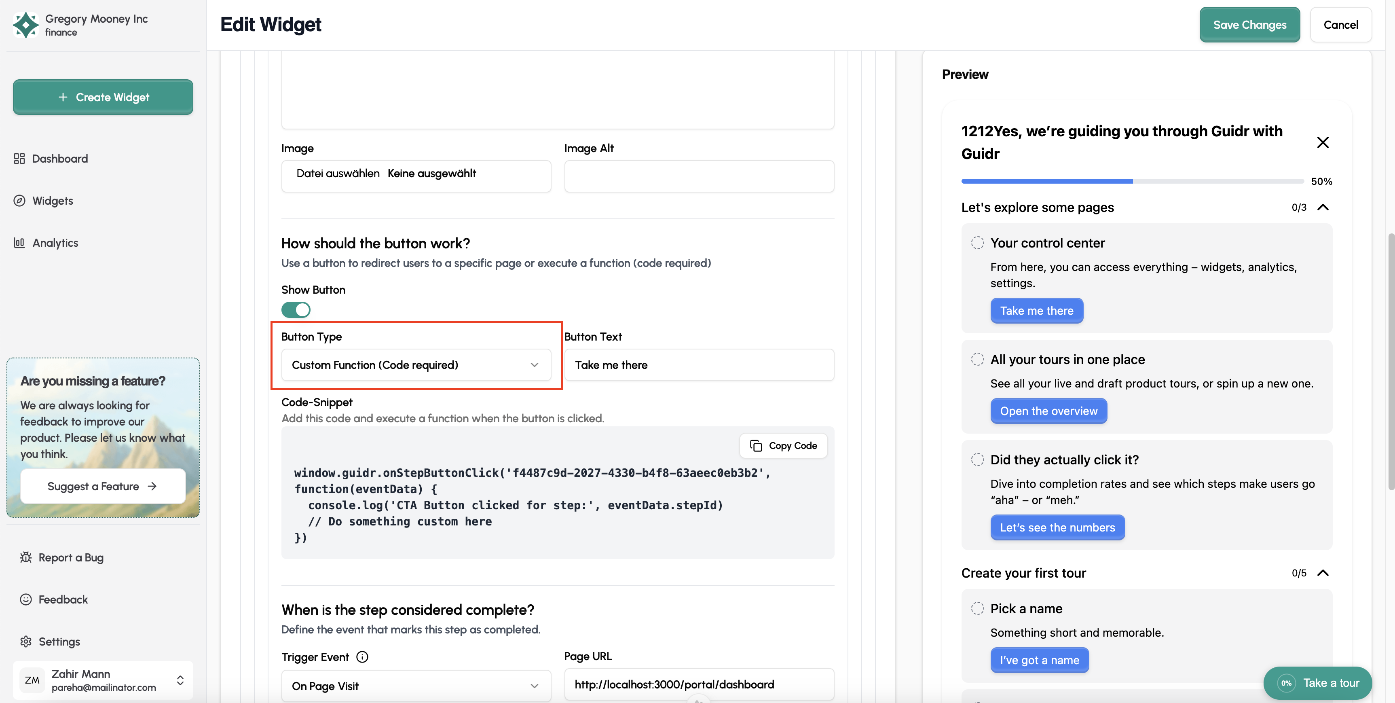The height and width of the screenshot is (703, 1395).
Task: Disable the Show Button toggle
Action: (296, 309)
